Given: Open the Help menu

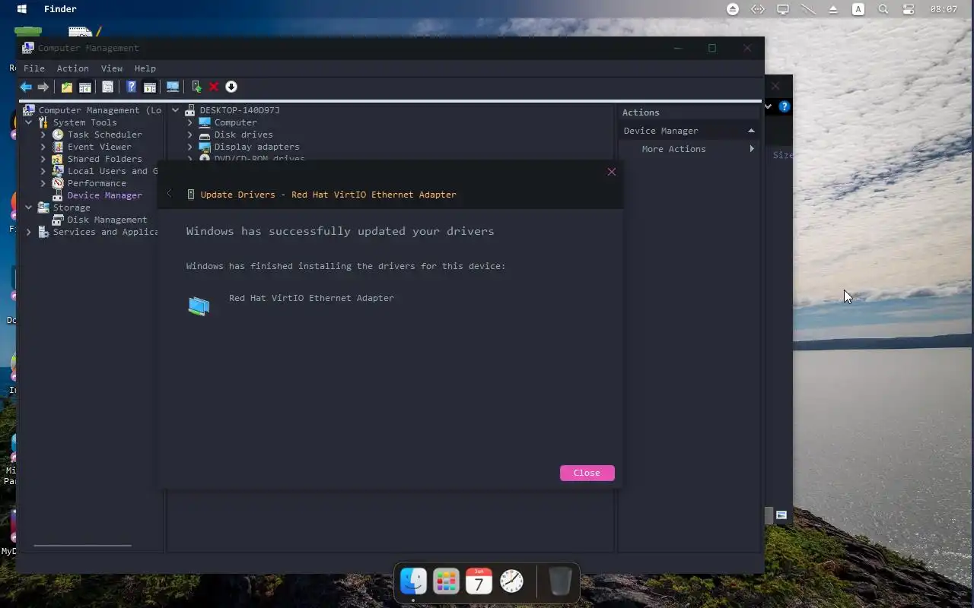Looking at the screenshot, I should [145, 68].
